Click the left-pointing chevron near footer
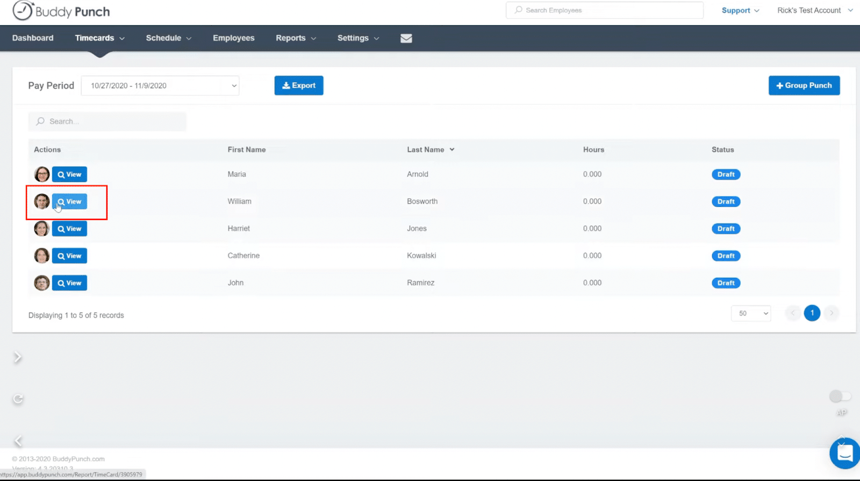Screen dimensions: 860x481 tap(18, 441)
